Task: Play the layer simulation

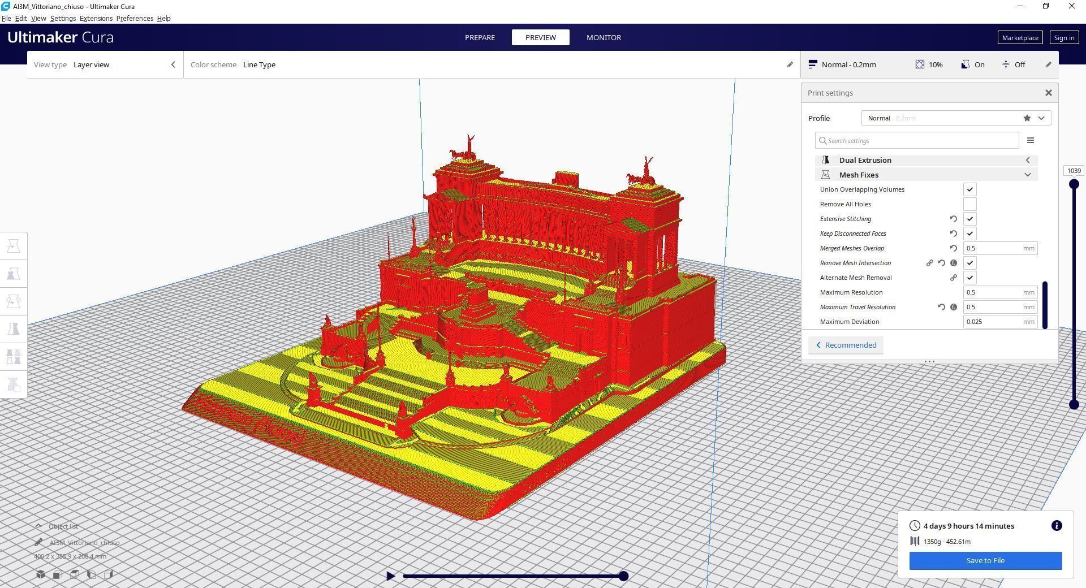Action: [390, 576]
